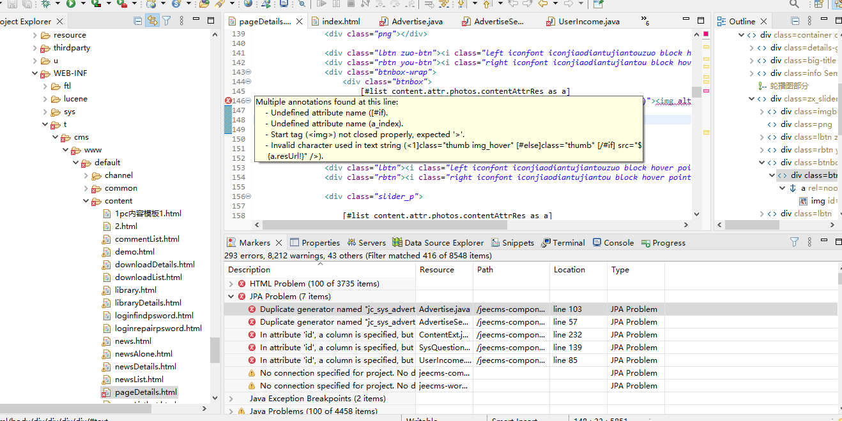Open the index.html editor tab

point(341,22)
